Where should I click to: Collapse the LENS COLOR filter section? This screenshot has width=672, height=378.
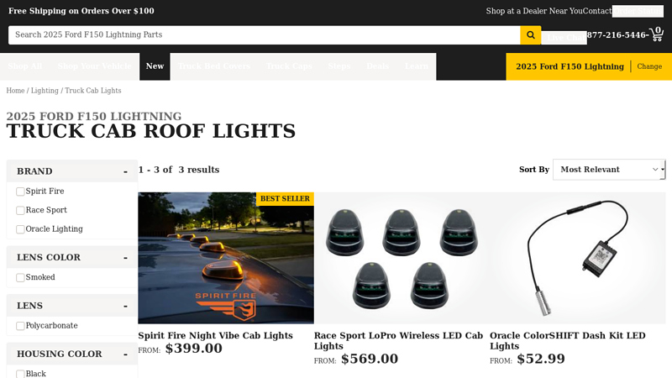[72, 257]
